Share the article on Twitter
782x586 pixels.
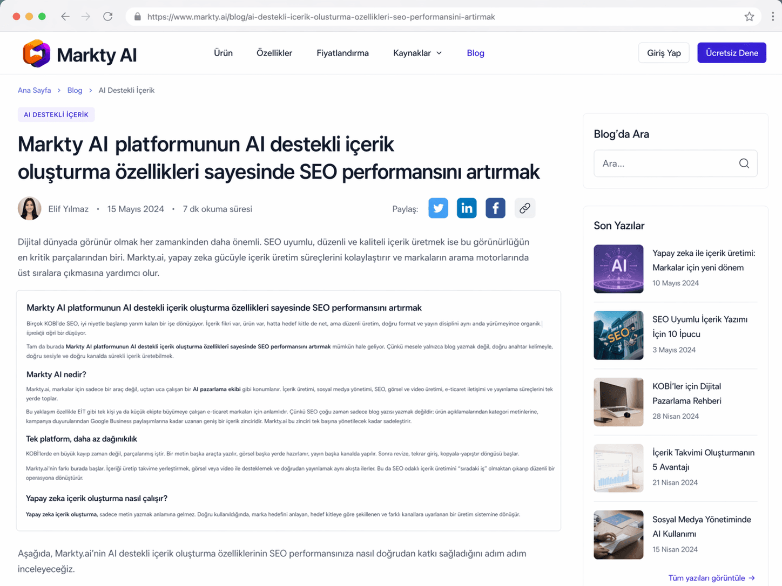pyautogui.click(x=438, y=208)
